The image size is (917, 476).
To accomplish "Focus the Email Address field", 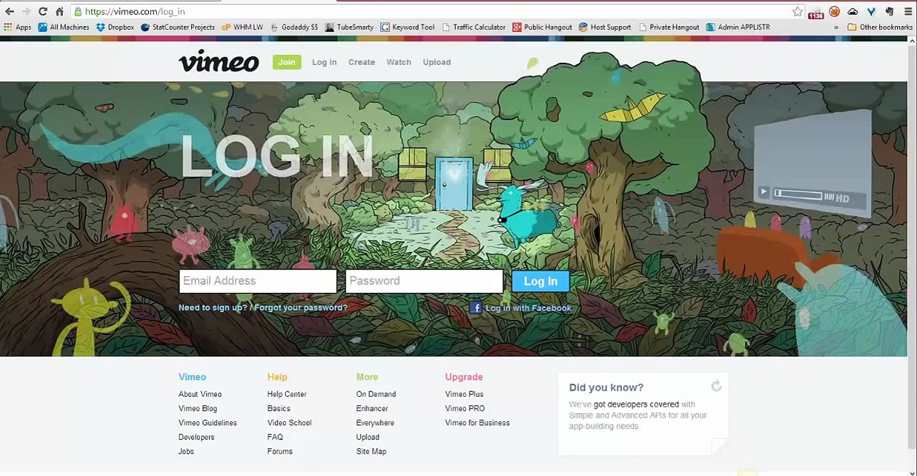I will (258, 281).
